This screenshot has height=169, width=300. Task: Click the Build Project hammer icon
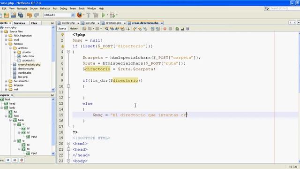coord(89,15)
